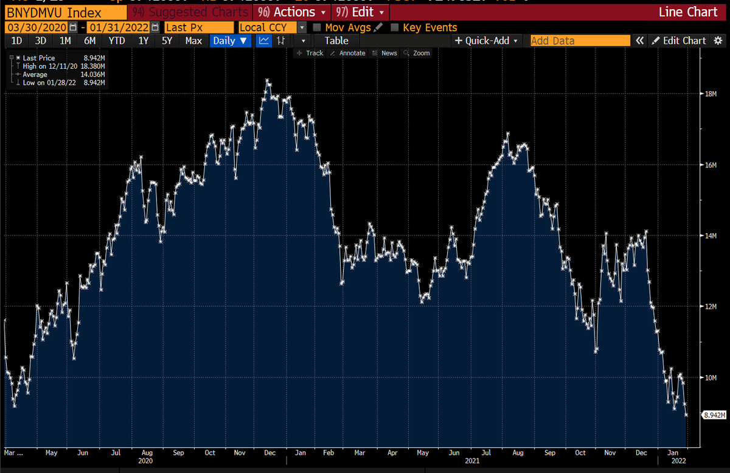730x473 pixels.
Task: Switch to the YTD range tab
Action: [x=116, y=40]
